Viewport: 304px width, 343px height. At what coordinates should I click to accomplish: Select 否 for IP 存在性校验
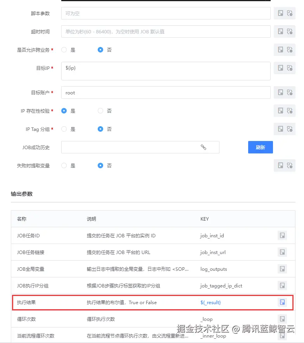pos(100,111)
